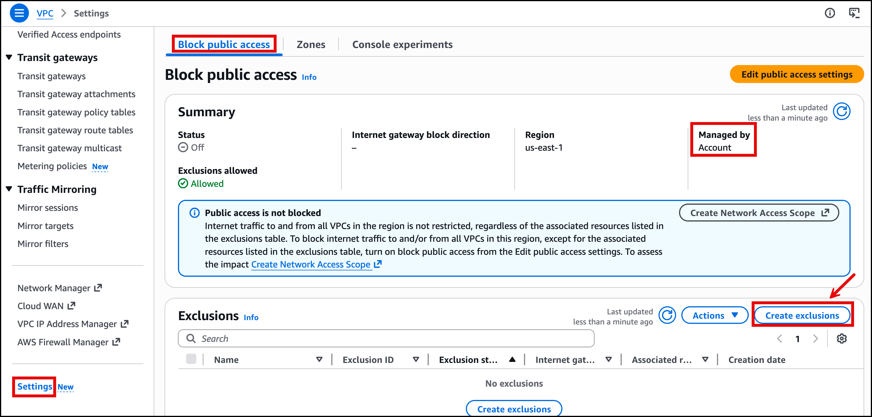Image resolution: width=872 pixels, height=417 pixels.
Task: Sort by Exclusion ID column arrow
Action: (x=416, y=359)
